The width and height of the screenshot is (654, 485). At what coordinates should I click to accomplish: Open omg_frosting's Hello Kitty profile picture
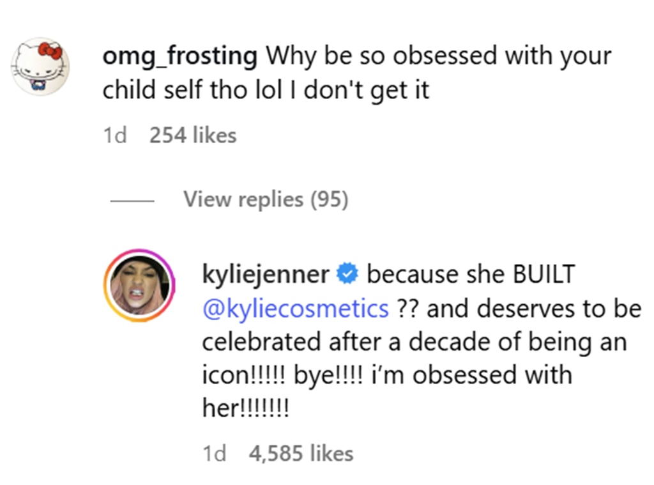pyautogui.click(x=42, y=66)
